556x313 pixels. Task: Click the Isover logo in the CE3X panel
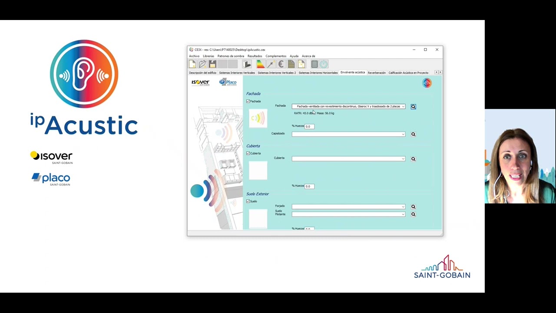[200, 82]
